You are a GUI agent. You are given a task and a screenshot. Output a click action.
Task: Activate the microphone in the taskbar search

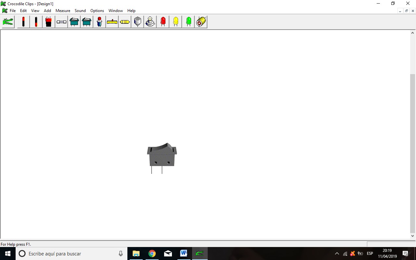121,253
